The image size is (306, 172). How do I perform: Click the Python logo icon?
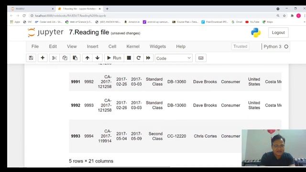pos(256,32)
